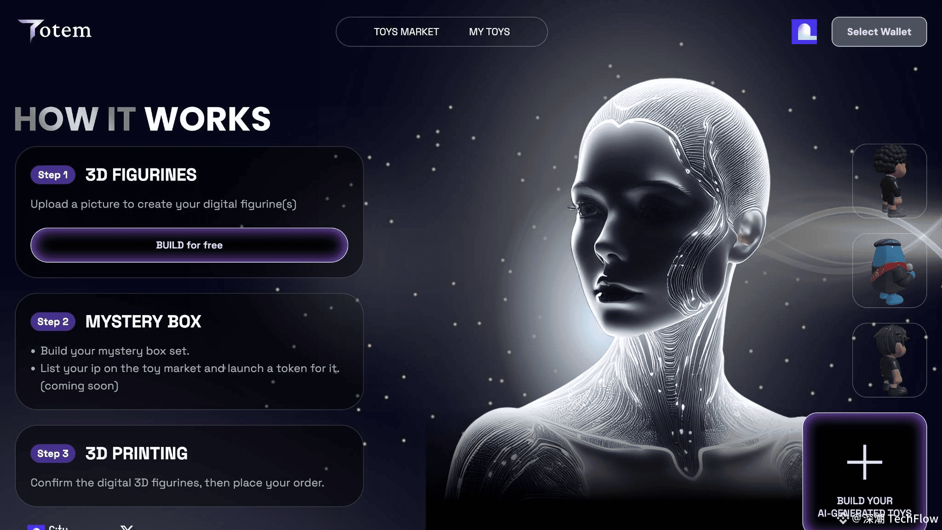Viewport: 942px width, 530px height.
Task: Select the Step 2 badge
Action: 53,321
